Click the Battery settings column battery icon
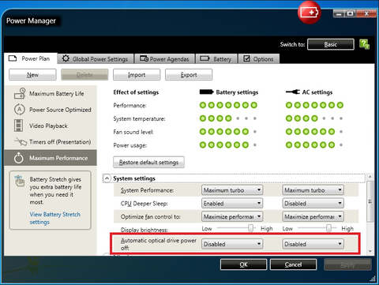Image resolution: width=379 pixels, height=285 pixels. [206, 92]
